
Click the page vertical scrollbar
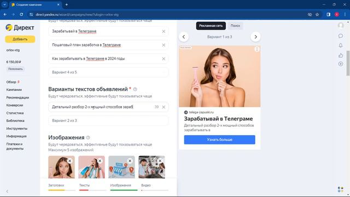click(x=348, y=63)
